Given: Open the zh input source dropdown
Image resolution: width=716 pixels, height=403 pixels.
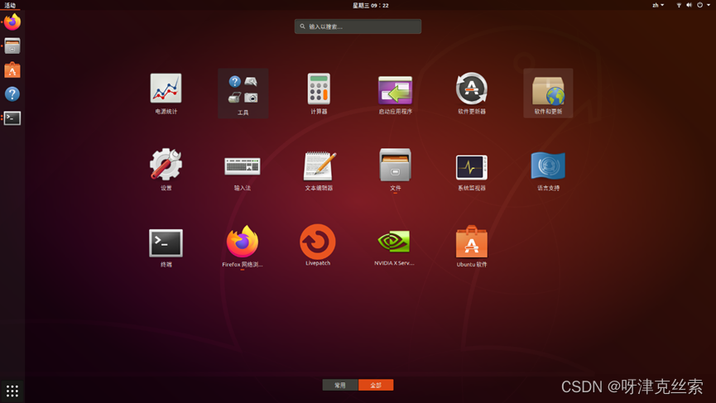Looking at the screenshot, I should pos(658,5).
